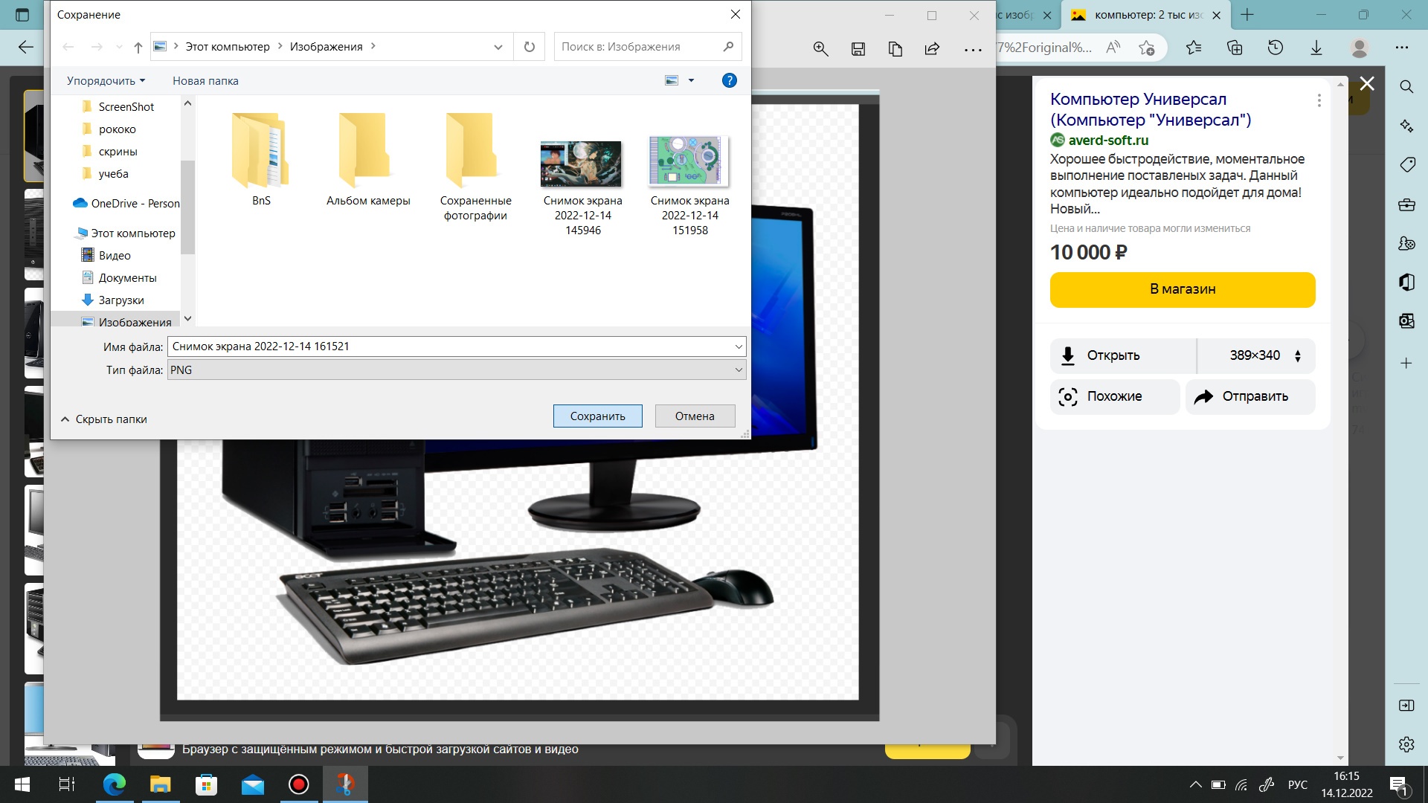The height and width of the screenshot is (803, 1428).
Task: Click the Скрыть папки expander toggle
Action: [x=102, y=419]
